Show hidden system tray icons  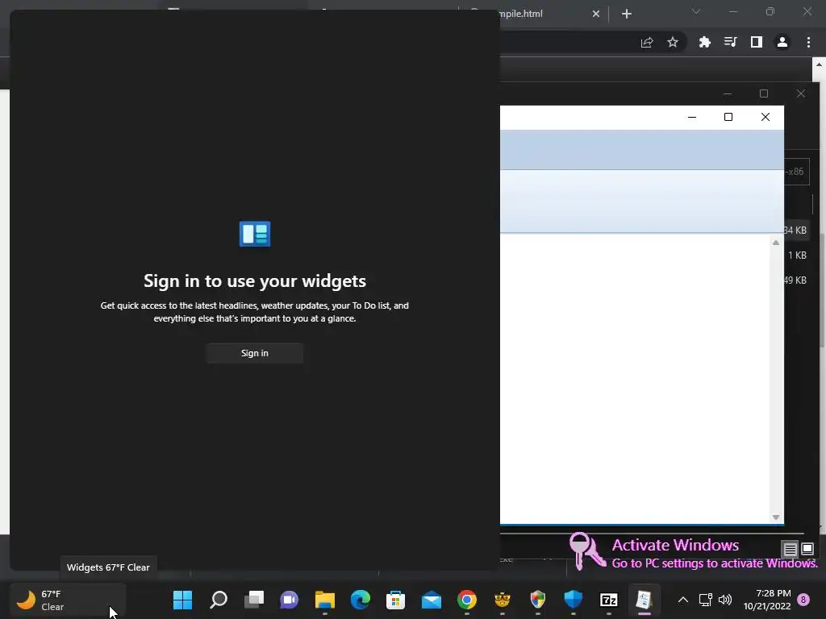pyautogui.click(x=682, y=600)
